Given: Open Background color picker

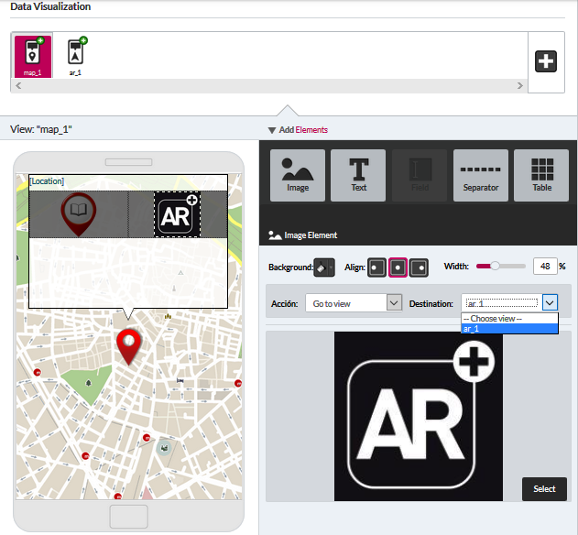Looking at the screenshot, I should (x=324, y=267).
